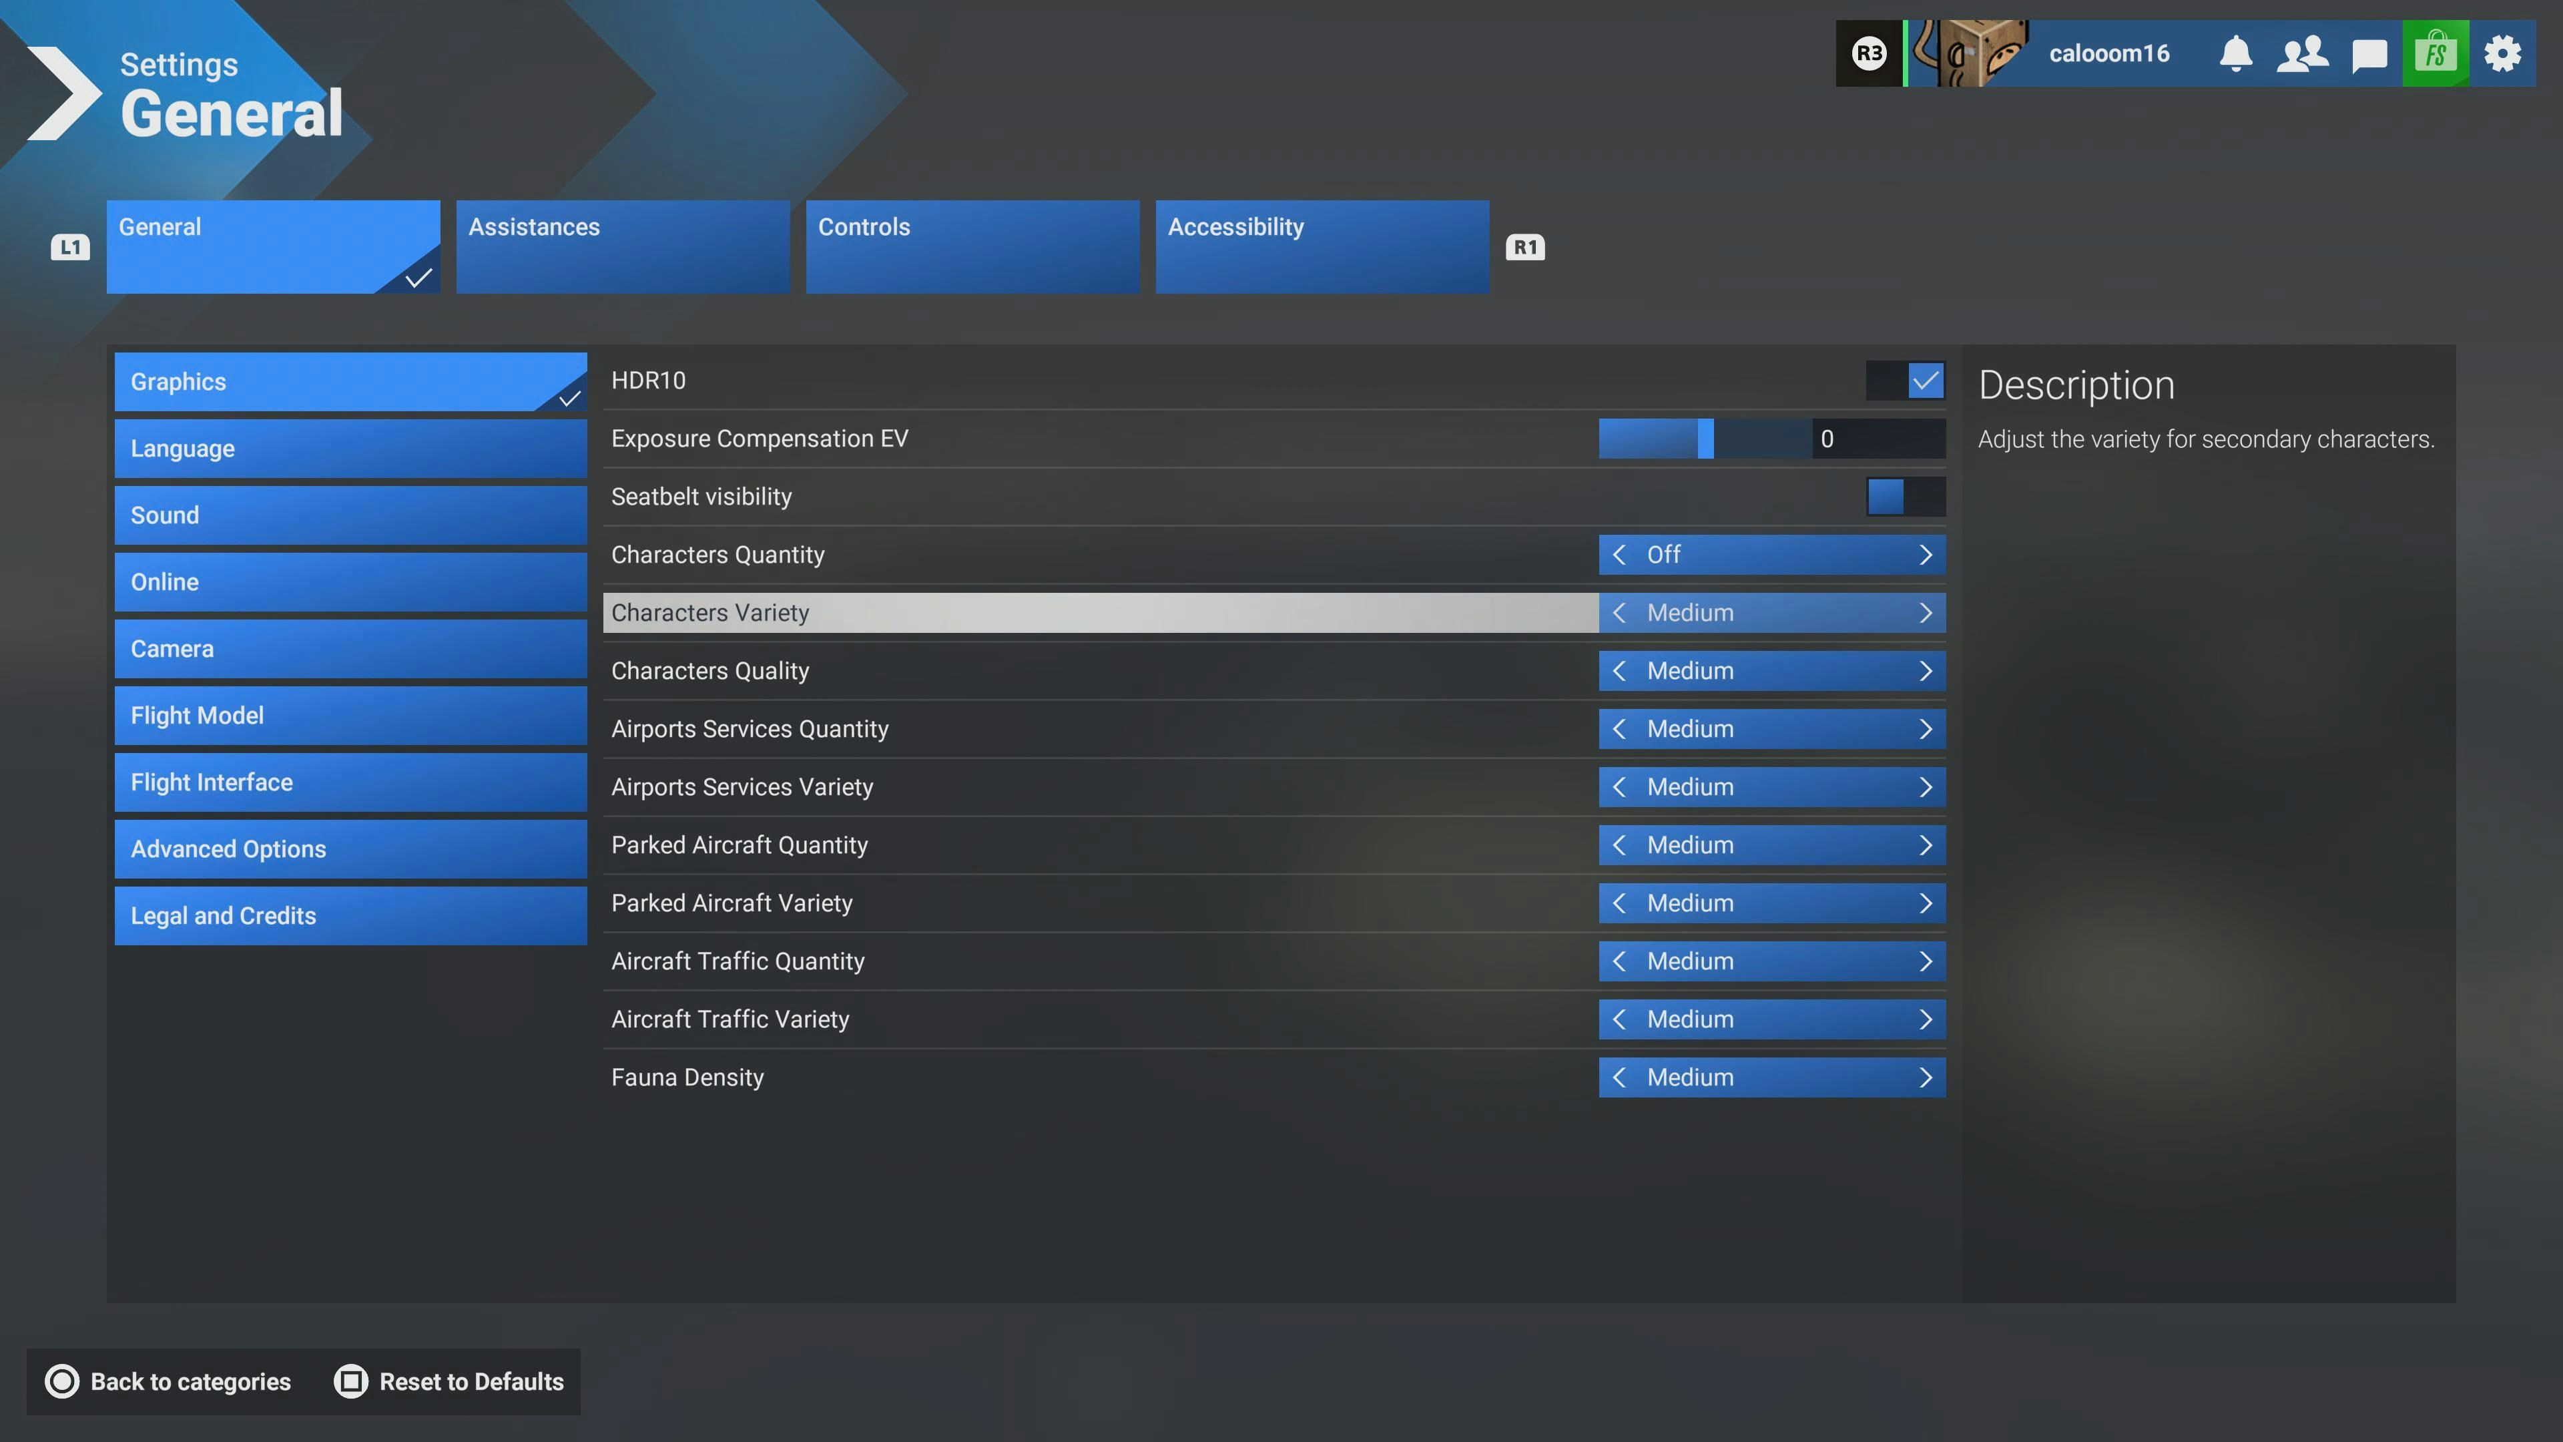Uncheck the HDR10 checkbox
The image size is (2563, 1442).
(1924, 380)
